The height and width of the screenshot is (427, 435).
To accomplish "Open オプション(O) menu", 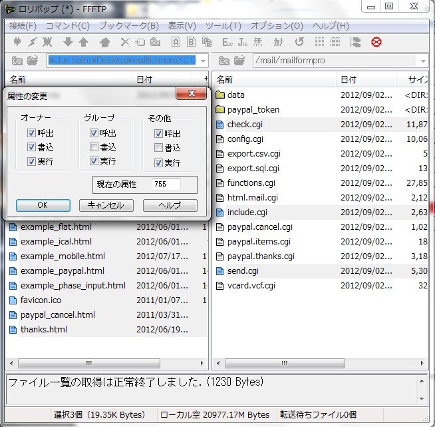I will (x=277, y=26).
